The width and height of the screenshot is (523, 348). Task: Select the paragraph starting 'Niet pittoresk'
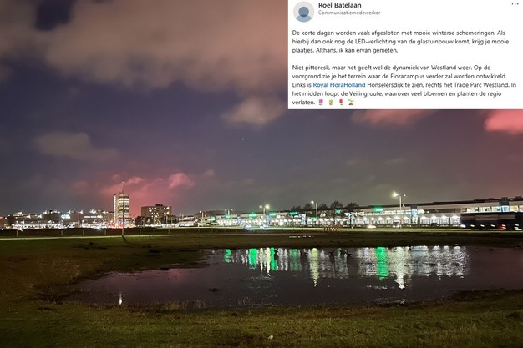click(404, 85)
